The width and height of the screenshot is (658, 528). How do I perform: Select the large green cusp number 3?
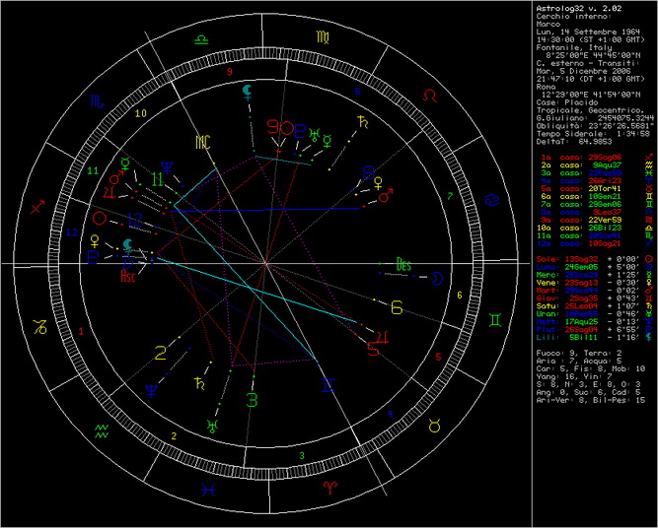[252, 400]
